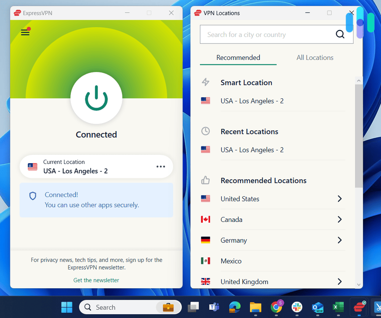This screenshot has height=318, width=381.
Task: Select the Recommended tab
Action: tap(238, 57)
